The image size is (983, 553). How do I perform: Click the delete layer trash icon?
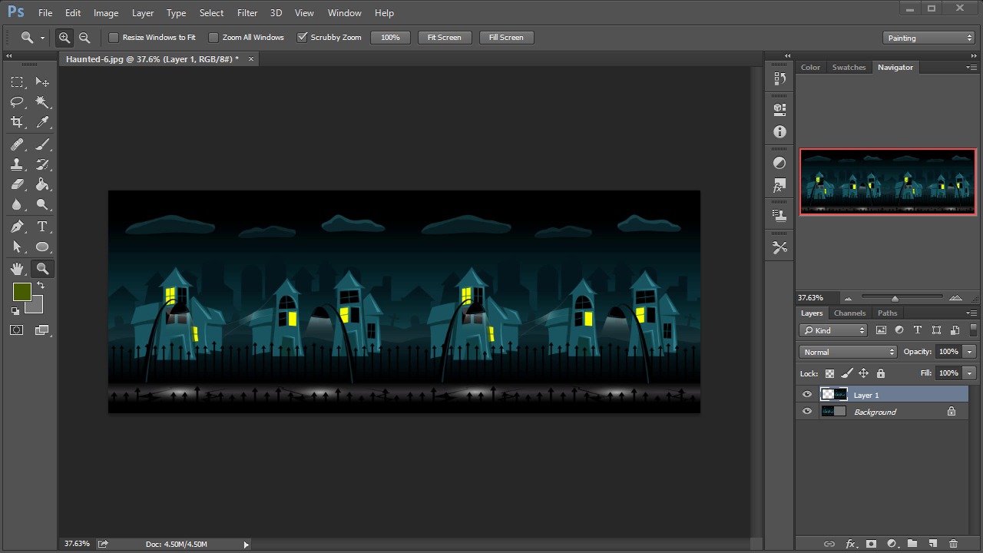point(953,544)
